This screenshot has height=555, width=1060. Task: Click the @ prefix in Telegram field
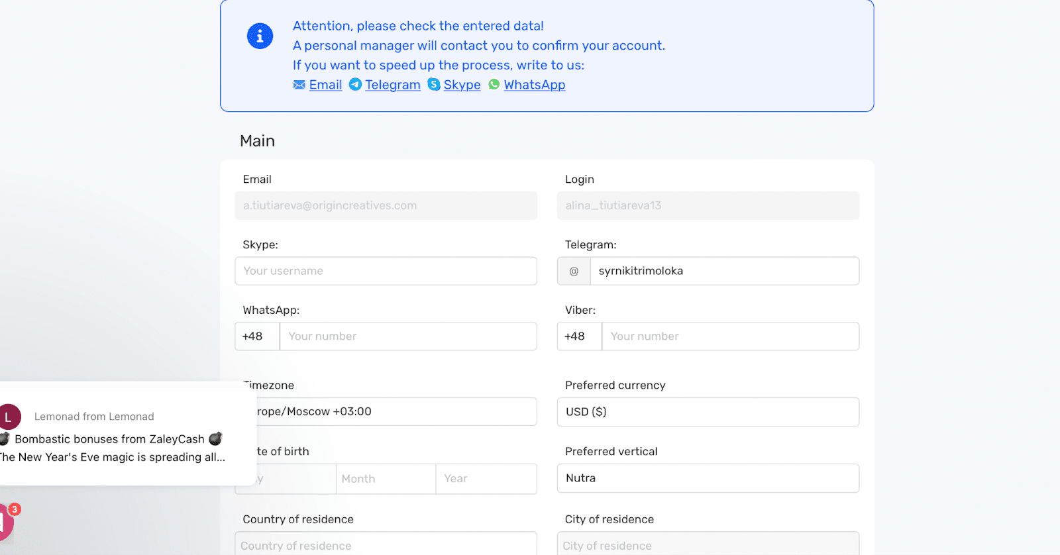point(574,271)
